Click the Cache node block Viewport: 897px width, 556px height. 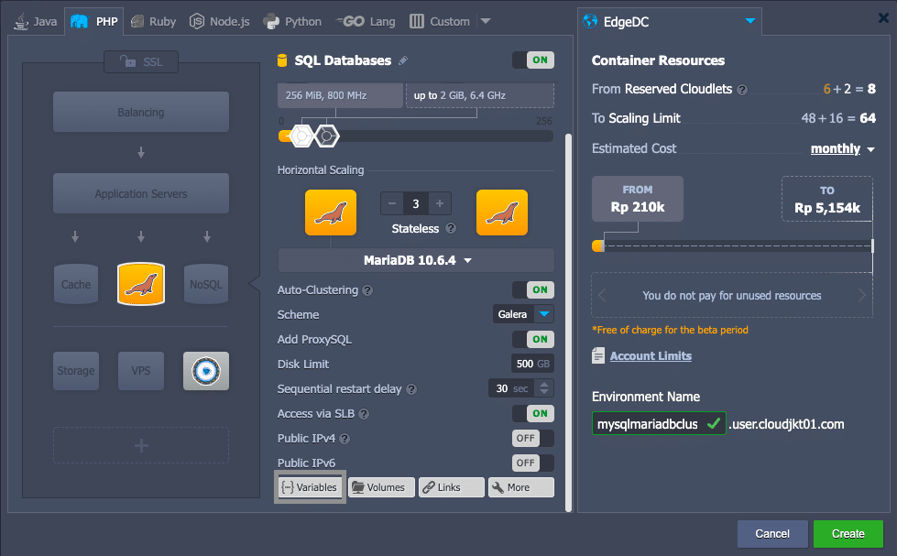point(76,284)
